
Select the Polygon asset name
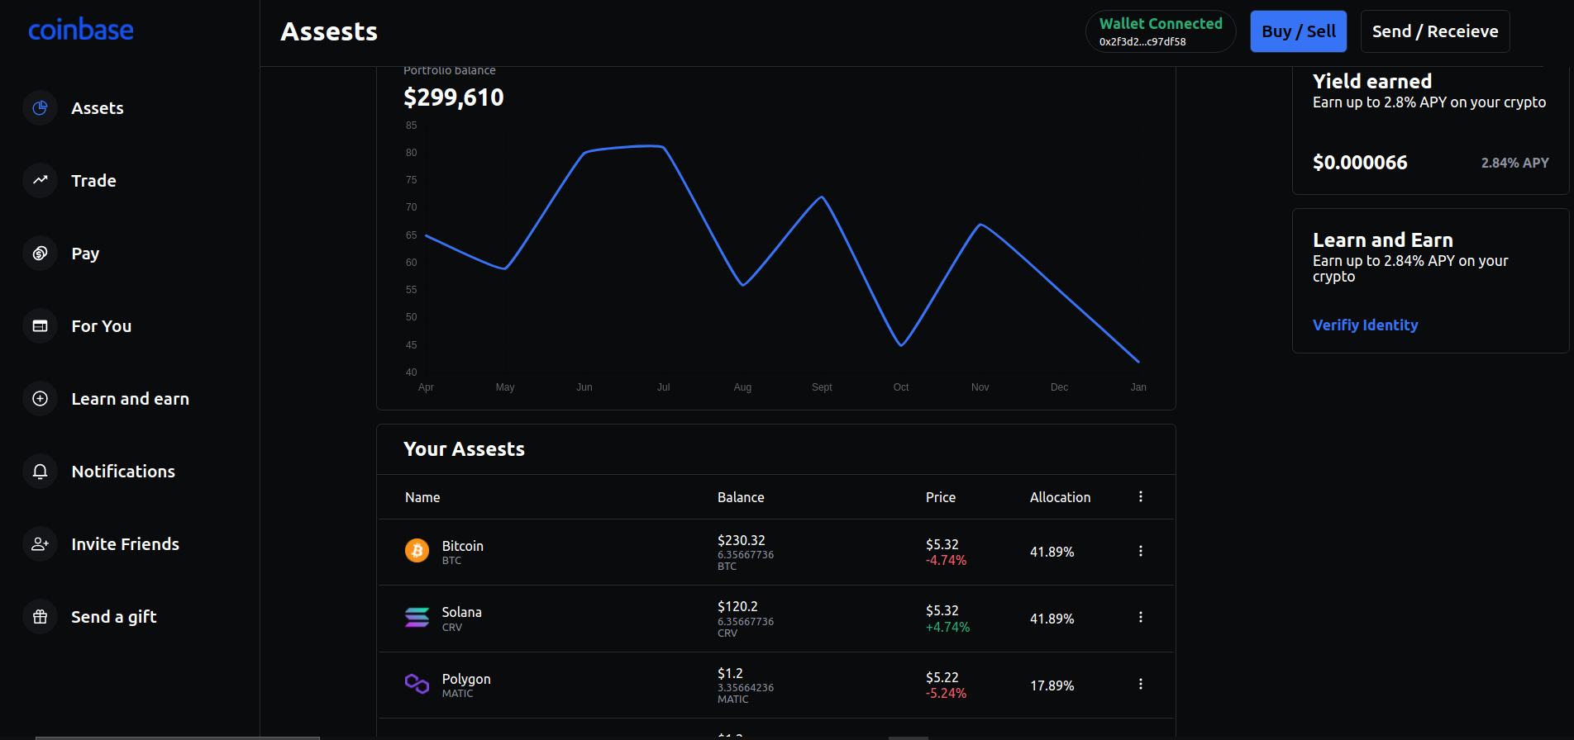tap(466, 679)
